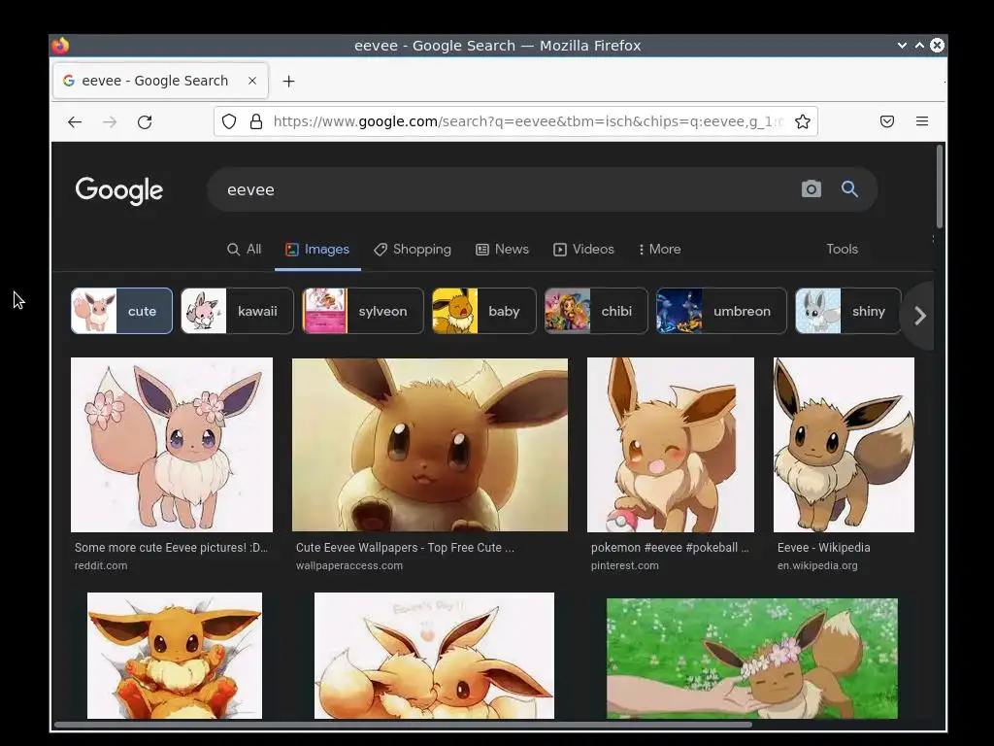Click the Firefox icon in title bar

(60, 46)
